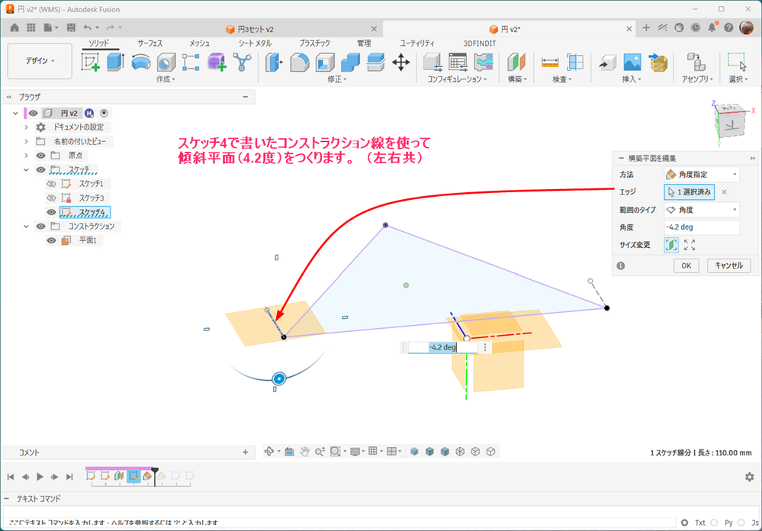Open the 修正 menu dropdown
The height and width of the screenshot is (531, 762).
tap(337, 79)
